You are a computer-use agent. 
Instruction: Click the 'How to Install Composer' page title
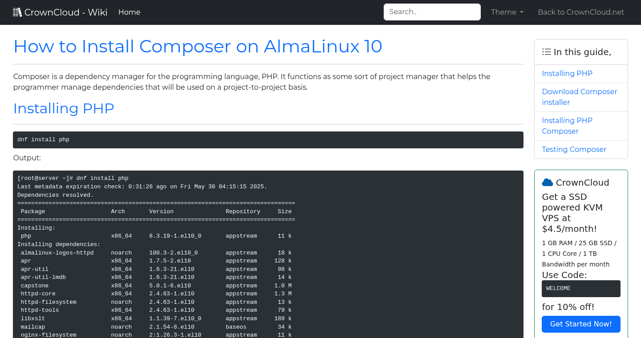tap(198, 46)
